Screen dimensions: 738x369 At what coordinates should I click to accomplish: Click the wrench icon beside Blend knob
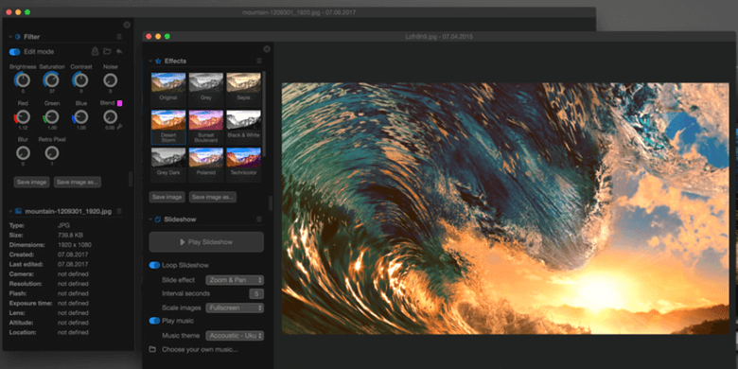[119, 126]
